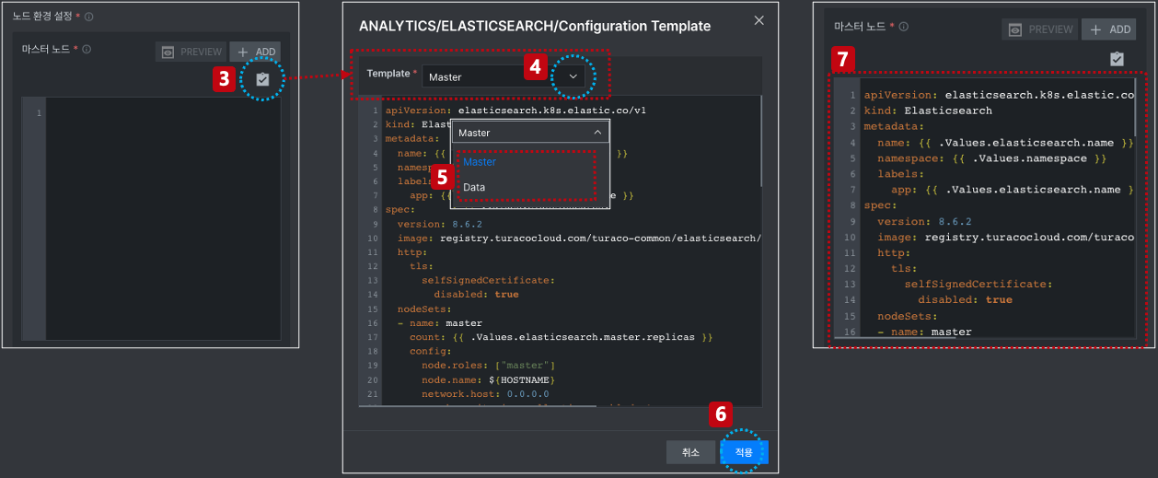This screenshot has width=1158, height=478.
Task: Click 'namespace: {{ .Values.namespace }}' in the filled-editor panel
Action: [990, 158]
